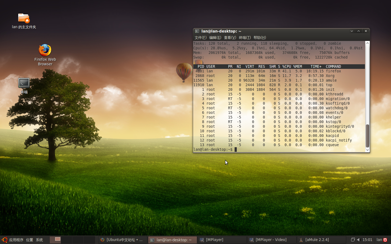
Task: Switch to the MPlayer taskbar window
Action: click(x=222, y=240)
